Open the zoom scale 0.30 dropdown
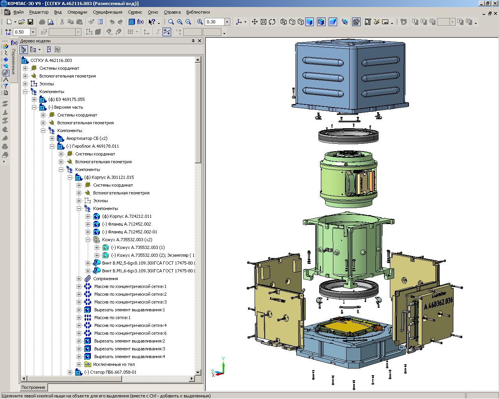 coord(227,22)
